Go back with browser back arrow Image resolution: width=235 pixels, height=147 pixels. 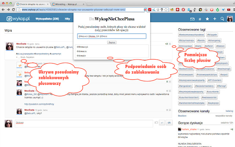(3, 10)
